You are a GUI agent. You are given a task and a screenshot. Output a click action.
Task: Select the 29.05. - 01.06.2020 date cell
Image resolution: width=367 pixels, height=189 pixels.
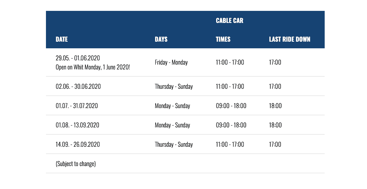78,58
